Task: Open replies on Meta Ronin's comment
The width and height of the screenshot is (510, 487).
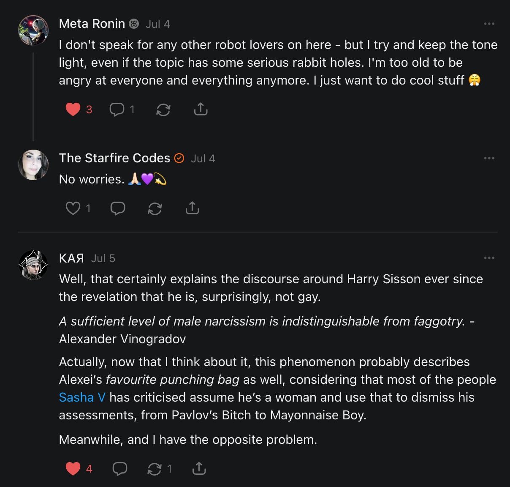Action: 117,109
